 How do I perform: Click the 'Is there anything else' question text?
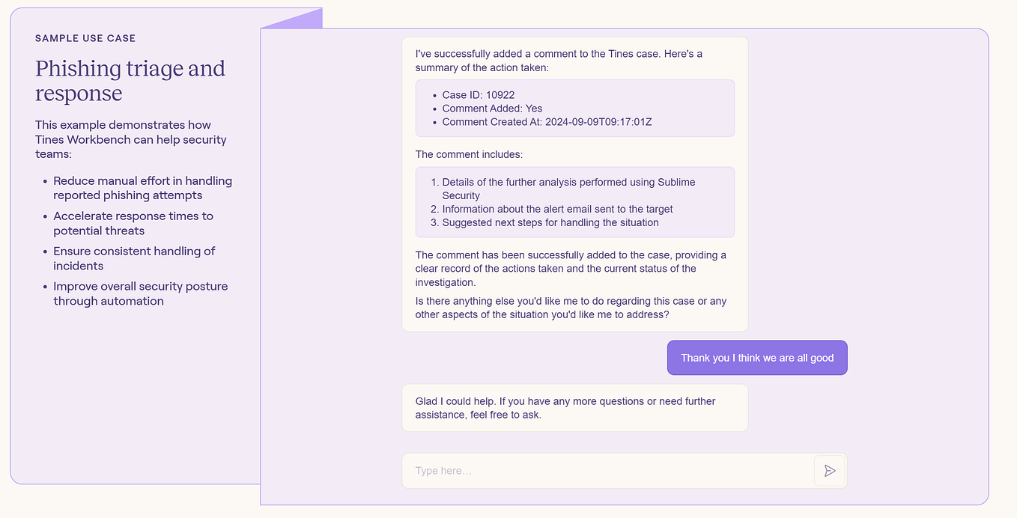(571, 308)
